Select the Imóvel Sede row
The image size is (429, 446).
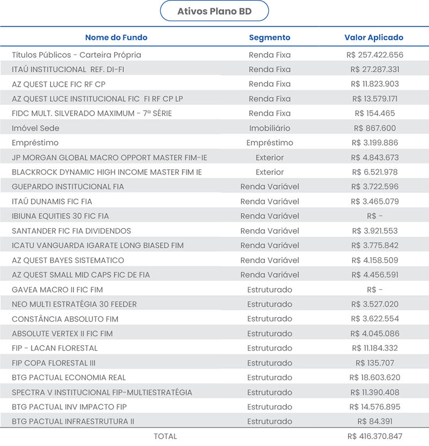pos(214,128)
